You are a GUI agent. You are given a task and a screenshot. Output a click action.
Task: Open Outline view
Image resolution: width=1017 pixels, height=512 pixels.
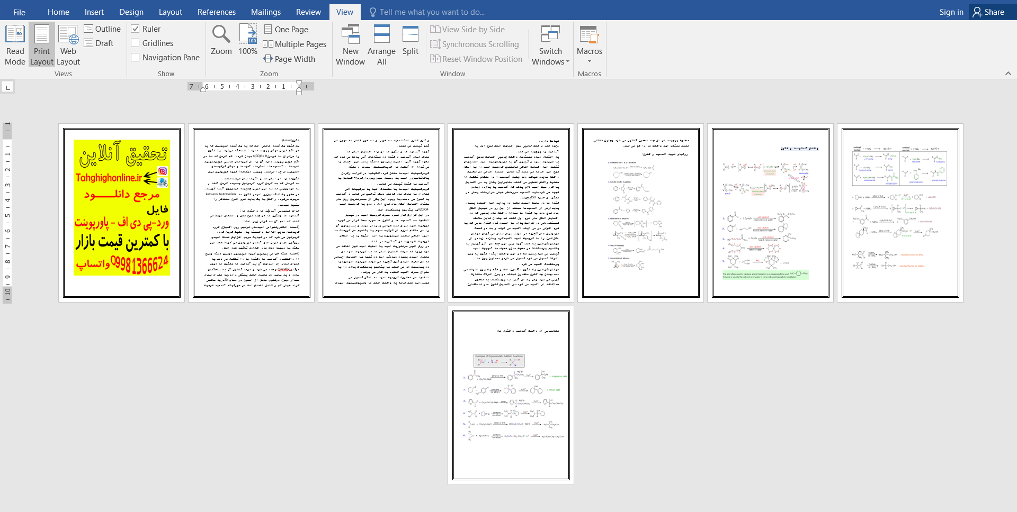pos(102,29)
